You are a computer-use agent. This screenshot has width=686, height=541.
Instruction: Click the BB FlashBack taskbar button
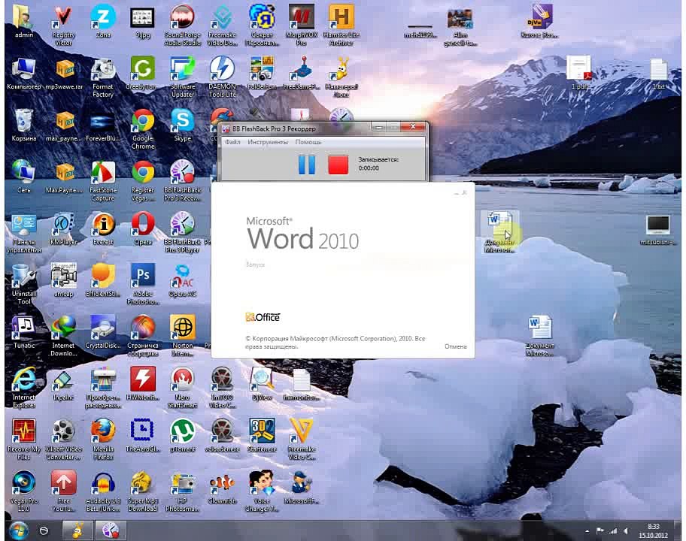[x=111, y=531]
